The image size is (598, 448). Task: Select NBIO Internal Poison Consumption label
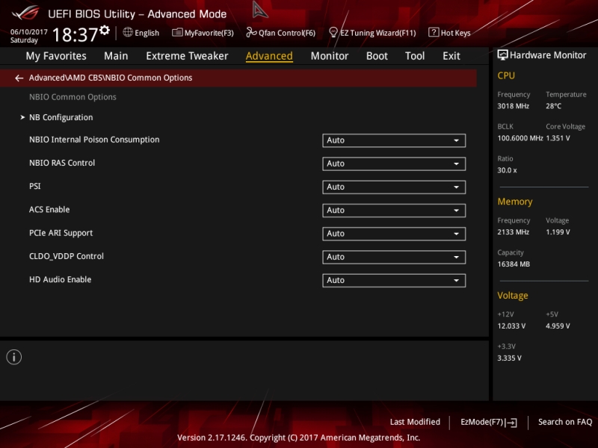pyautogui.click(x=94, y=140)
